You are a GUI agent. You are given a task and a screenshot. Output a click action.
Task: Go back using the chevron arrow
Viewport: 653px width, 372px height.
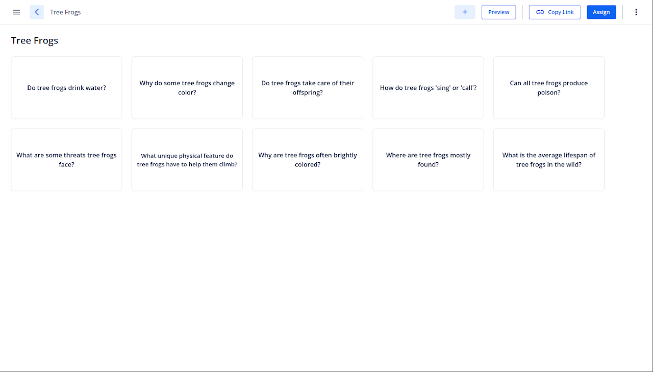[x=37, y=12]
